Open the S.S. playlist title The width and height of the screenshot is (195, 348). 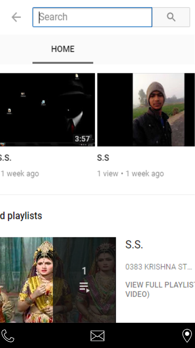(x=134, y=244)
